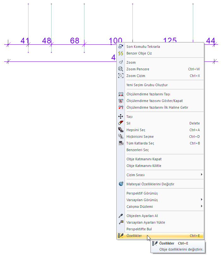The height and width of the screenshot is (255, 221).
Task: Click the Sil eraser icon
Action: tap(121, 123)
